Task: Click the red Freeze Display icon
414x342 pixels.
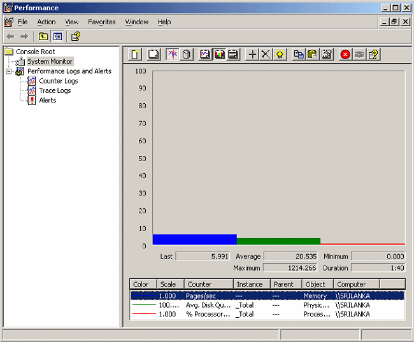Action: 345,54
